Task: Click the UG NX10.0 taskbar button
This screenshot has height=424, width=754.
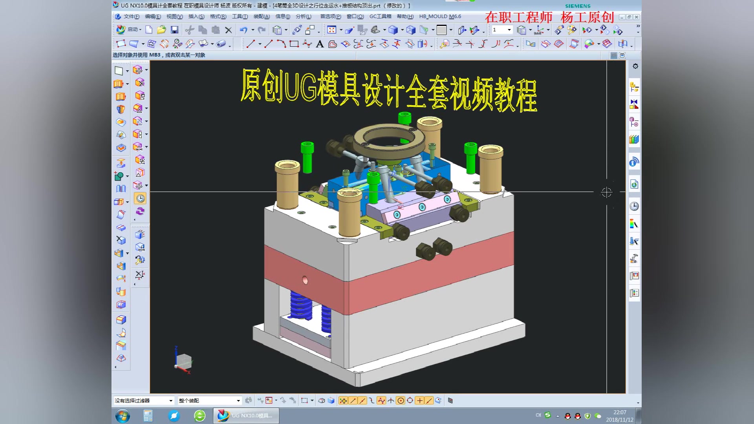Action: pos(246,415)
